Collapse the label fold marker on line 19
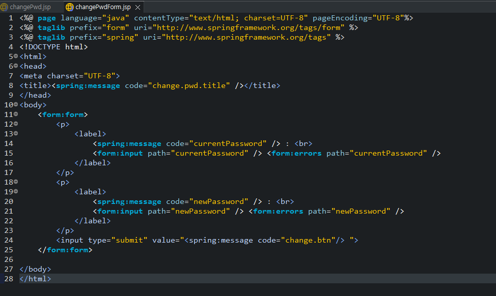This screenshot has height=296, width=496. [16, 191]
